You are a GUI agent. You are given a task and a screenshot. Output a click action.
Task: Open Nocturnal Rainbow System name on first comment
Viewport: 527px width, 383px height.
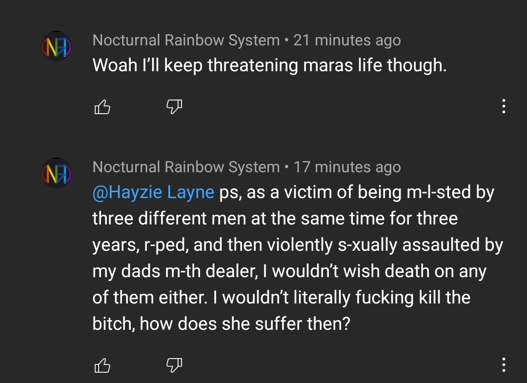(x=186, y=40)
